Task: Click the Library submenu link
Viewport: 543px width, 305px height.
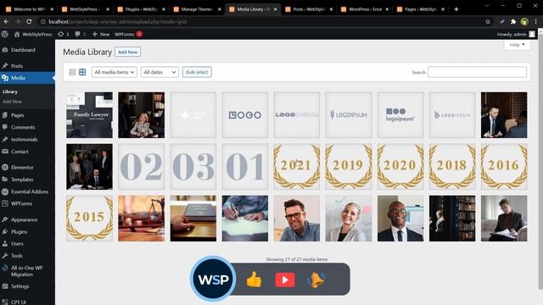Action: tap(10, 91)
